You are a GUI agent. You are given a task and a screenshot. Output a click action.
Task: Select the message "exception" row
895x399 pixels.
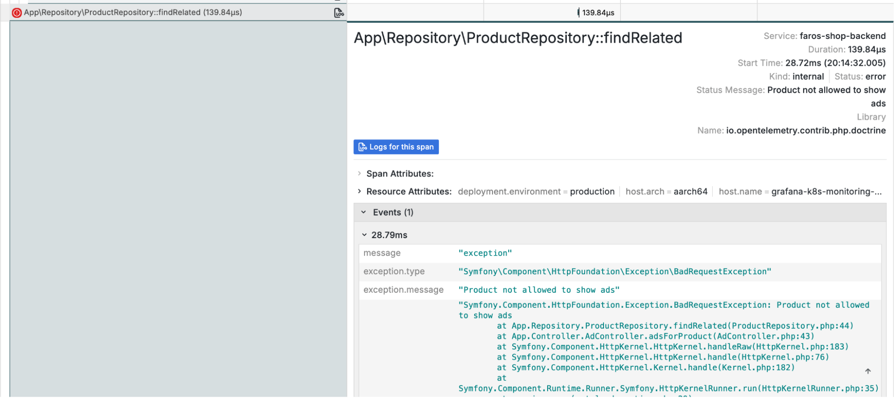(485, 253)
